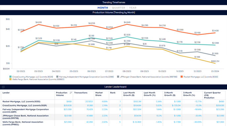Click the 2.02% market share cell

pyautogui.click(x=105, y=122)
